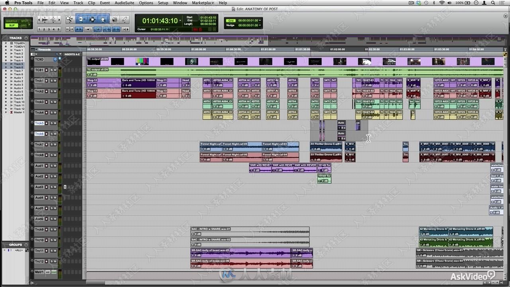Viewport: 510px width, 287px height.
Task: Click horizontal zoom out arrow
Action: pos(39,19)
